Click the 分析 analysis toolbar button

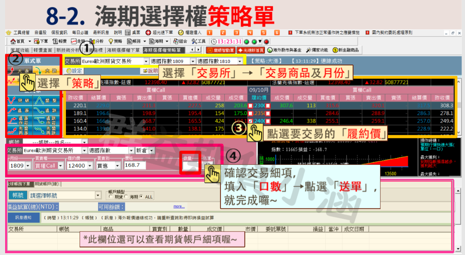pos(97,42)
